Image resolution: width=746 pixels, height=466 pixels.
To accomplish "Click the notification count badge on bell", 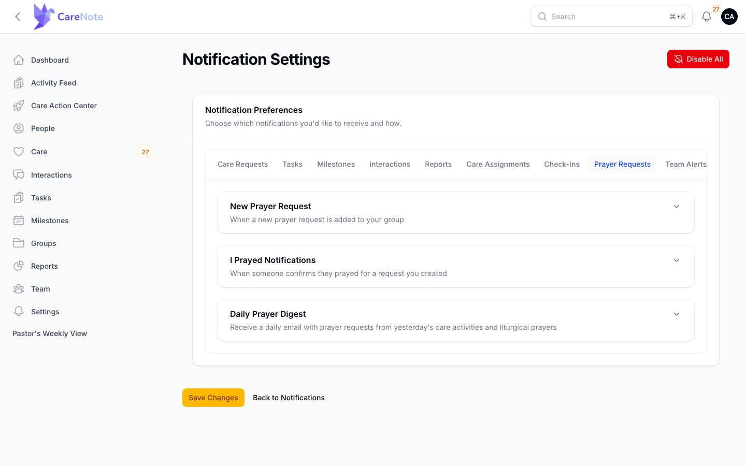I will (716, 9).
